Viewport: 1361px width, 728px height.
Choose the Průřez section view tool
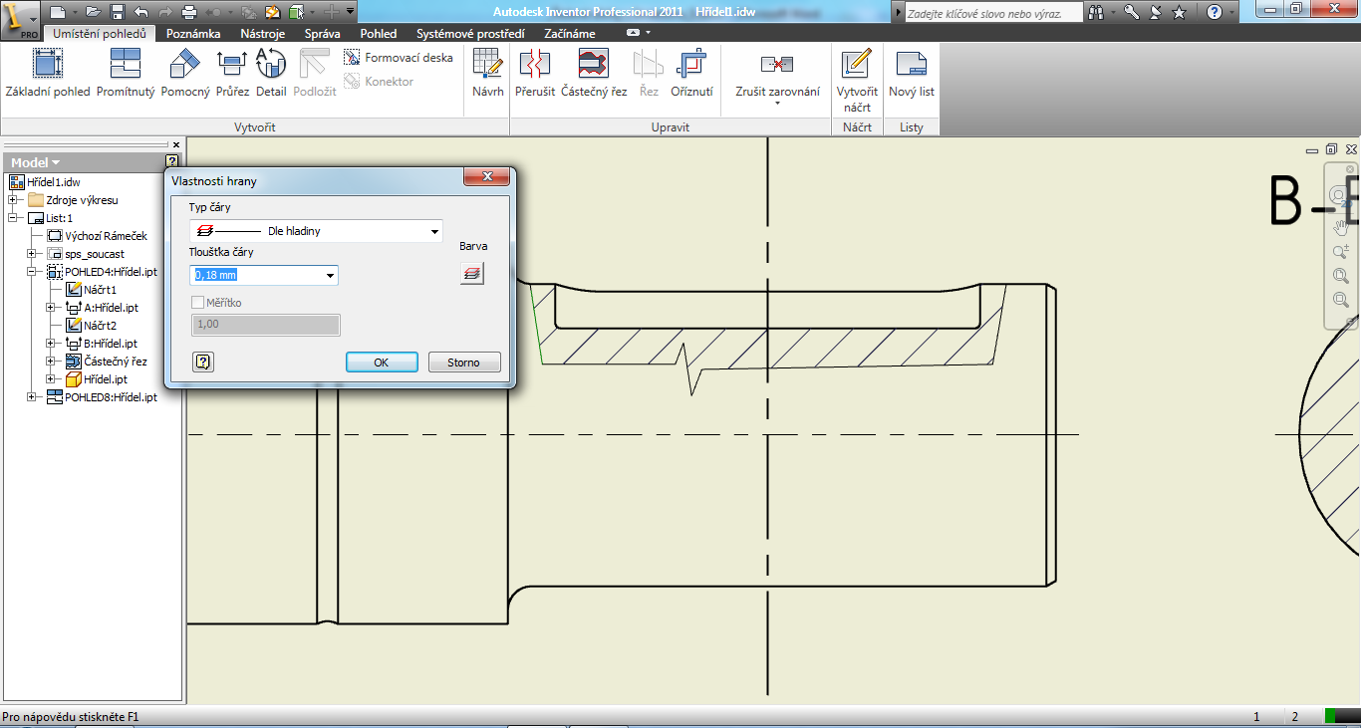point(232,73)
